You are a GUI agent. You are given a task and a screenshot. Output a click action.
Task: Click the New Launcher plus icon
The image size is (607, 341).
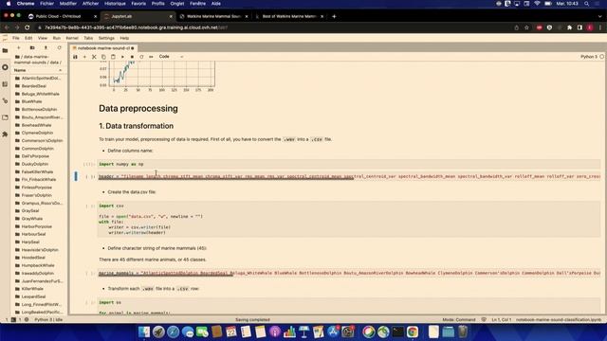pos(18,47)
